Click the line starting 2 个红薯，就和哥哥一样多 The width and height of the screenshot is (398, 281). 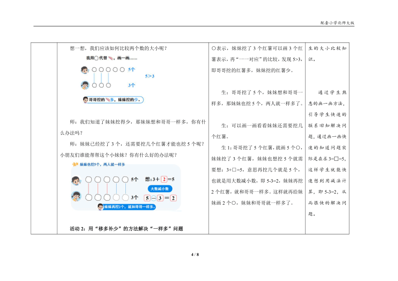click(257, 192)
